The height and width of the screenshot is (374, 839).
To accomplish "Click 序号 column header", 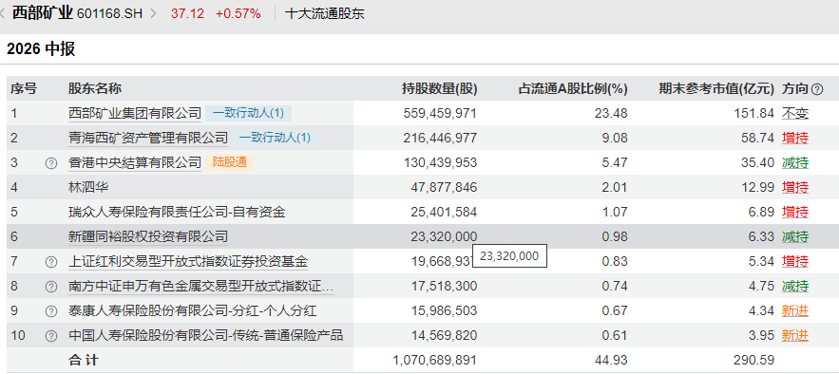I will (x=24, y=88).
